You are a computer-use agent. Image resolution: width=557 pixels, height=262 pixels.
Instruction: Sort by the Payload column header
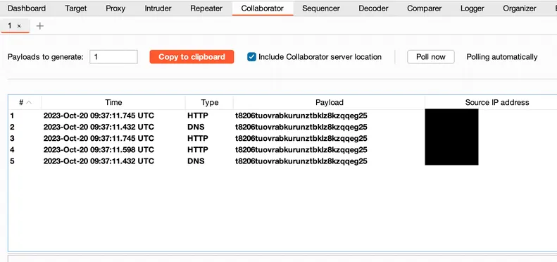pos(330,102)
